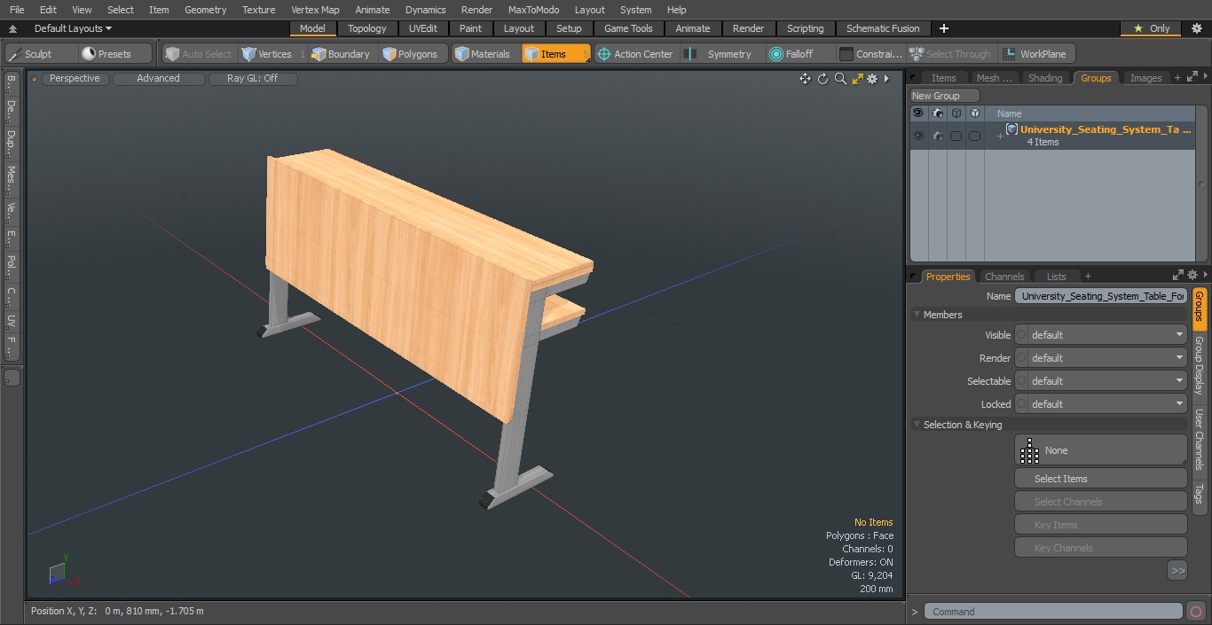
Task: Click the viewport rotate icon
Action: point(822,79)
